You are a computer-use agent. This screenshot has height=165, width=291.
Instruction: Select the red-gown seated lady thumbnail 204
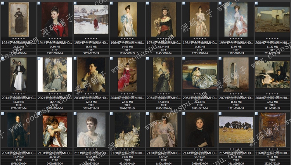pyautogui.click(x=127, y=75)
